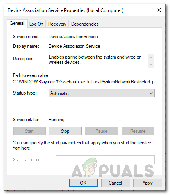The height and width of the screenshot is (195, 170).
Task: Switch to the Log On tab
Action: point(36,24)
